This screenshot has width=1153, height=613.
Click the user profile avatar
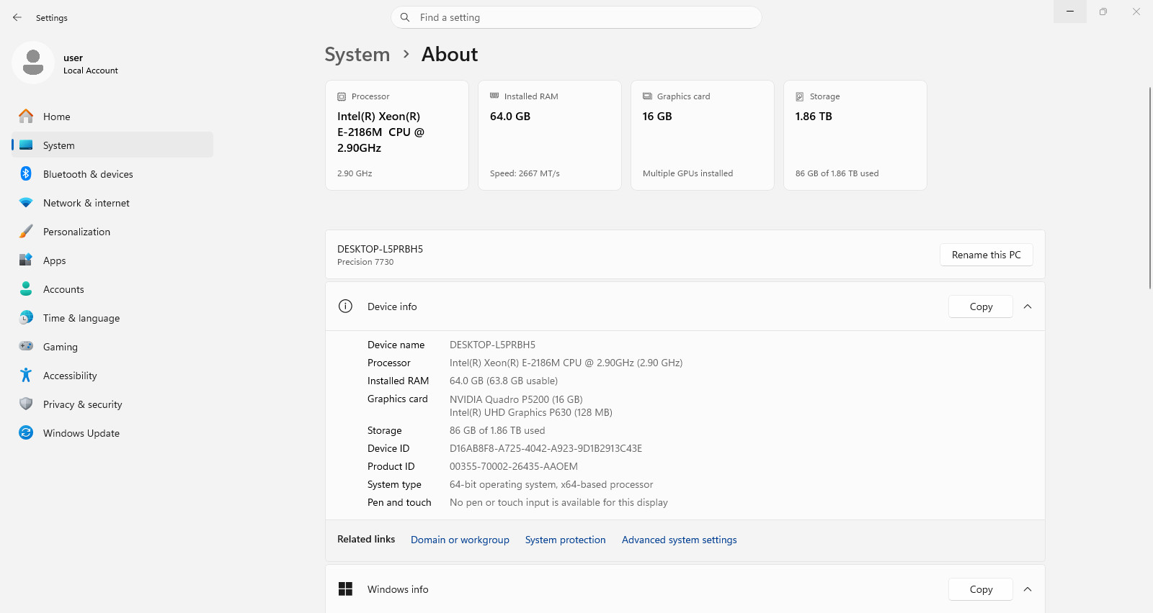click(x=33, y=63)
